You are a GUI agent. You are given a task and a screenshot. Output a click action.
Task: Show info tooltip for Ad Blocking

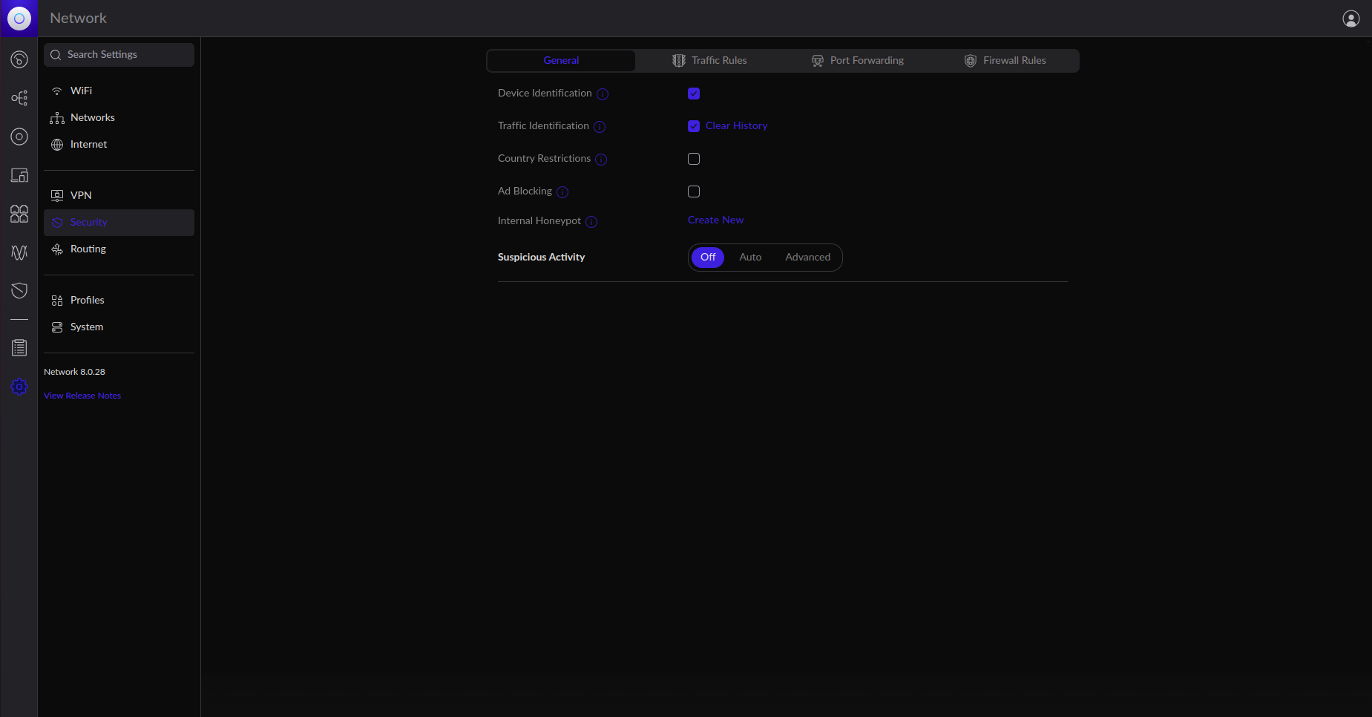pos(562,192)
